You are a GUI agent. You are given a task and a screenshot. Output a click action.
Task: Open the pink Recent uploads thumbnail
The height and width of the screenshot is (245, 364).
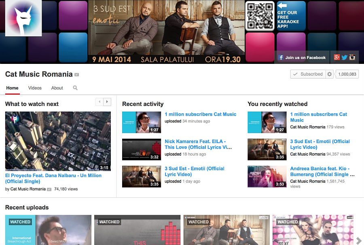coord(313,230)
